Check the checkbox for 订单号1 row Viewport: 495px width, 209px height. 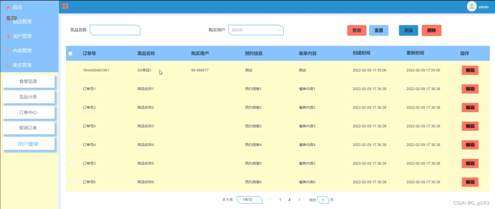[72, 89]
